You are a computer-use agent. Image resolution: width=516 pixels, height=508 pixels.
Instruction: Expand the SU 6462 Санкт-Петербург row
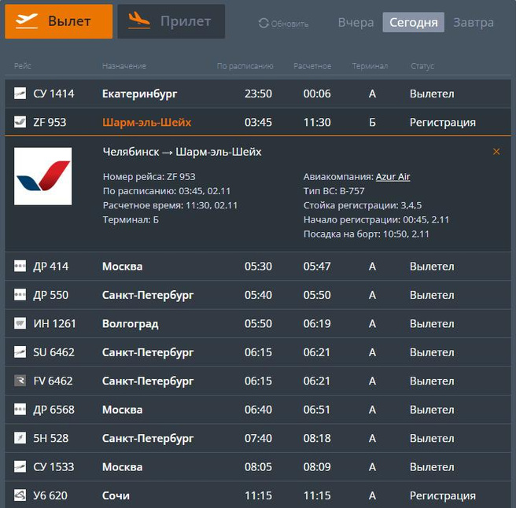tap(258, 352)
